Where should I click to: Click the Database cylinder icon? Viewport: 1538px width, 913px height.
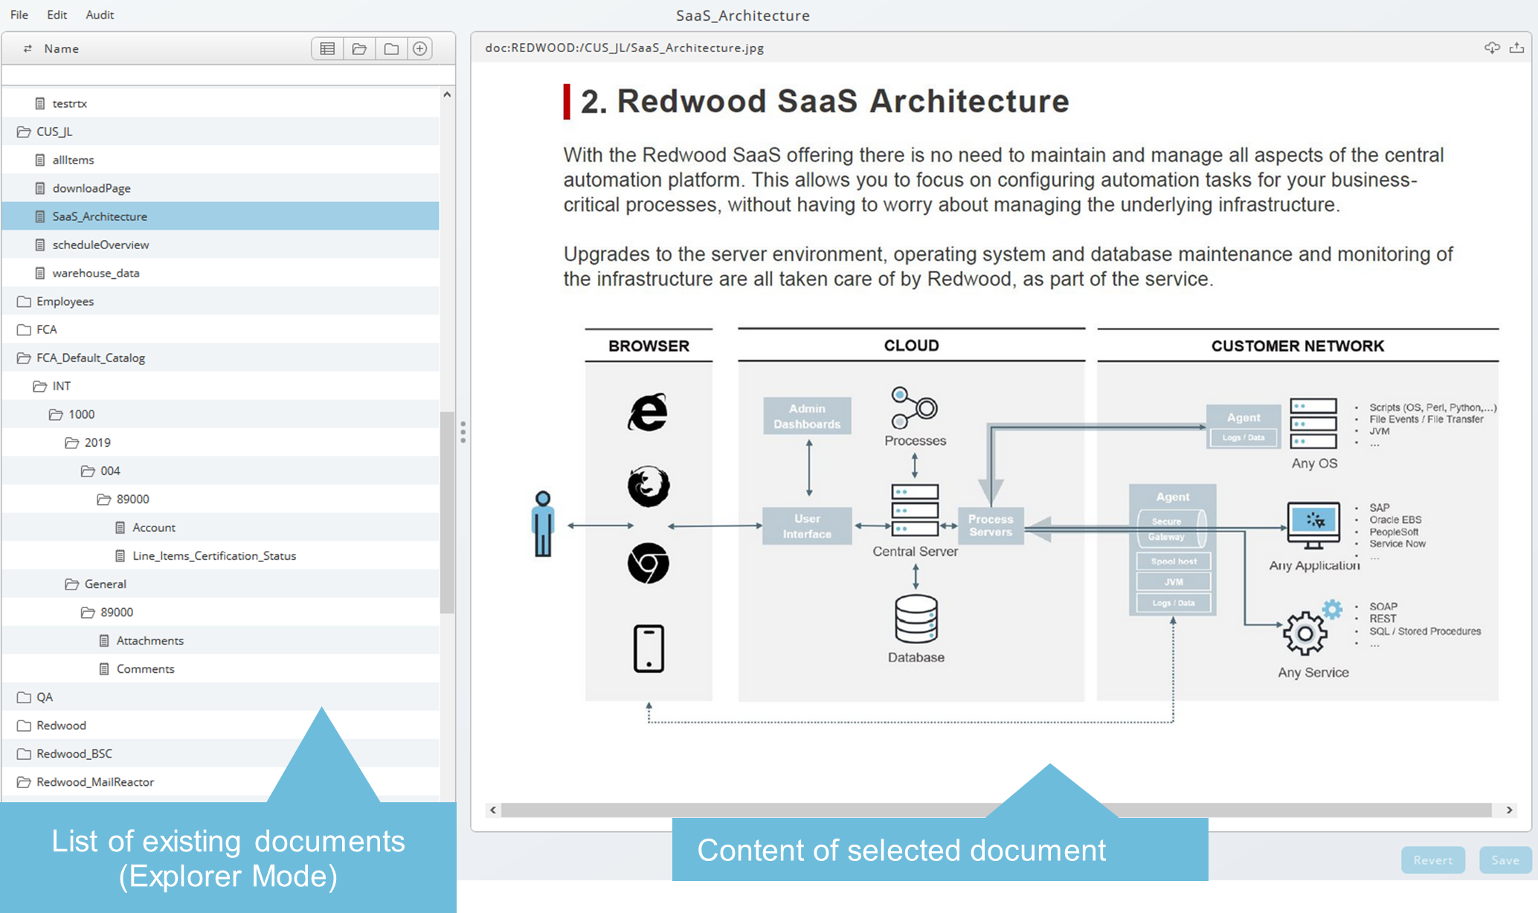[916, 619]
